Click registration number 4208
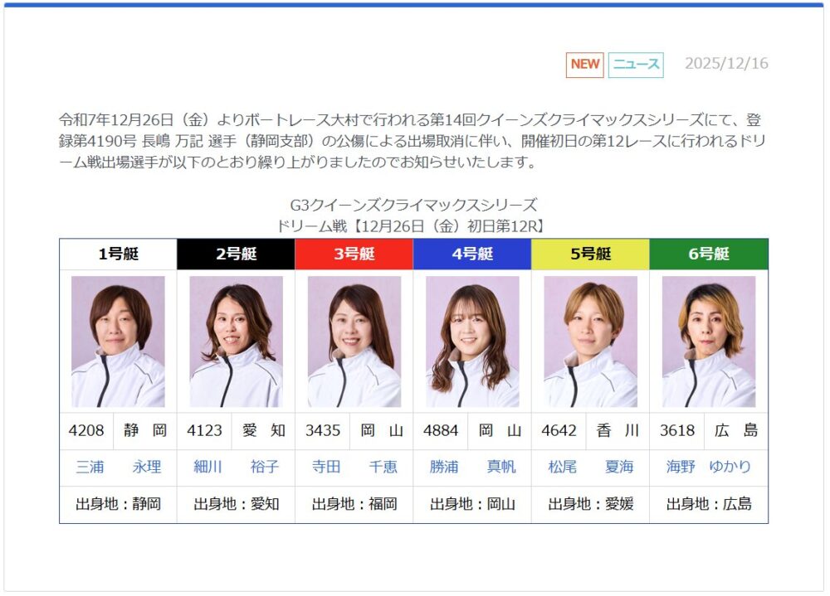Image resolution: width=830 pixels, height=596 pixels. coord(86,431)
